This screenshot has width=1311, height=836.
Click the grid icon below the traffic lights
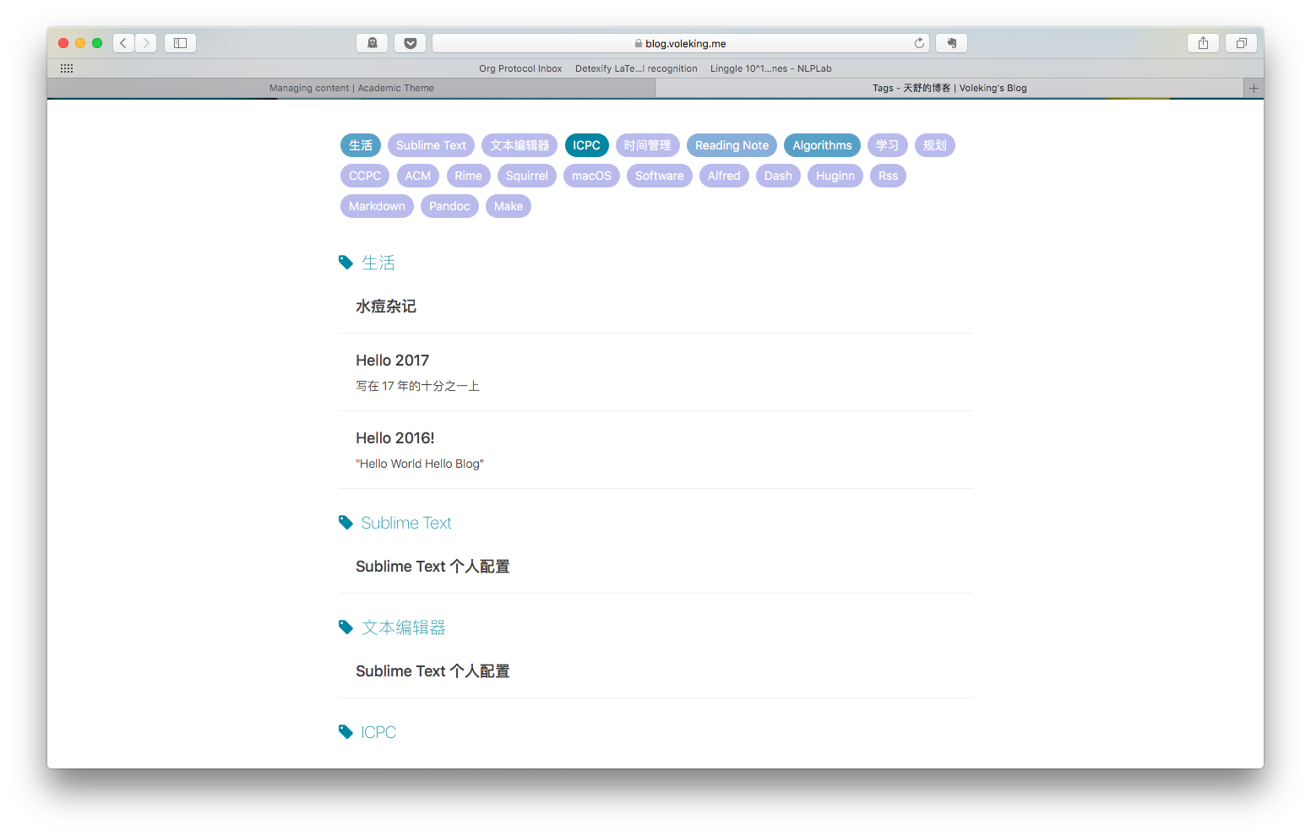pos(67,68)
